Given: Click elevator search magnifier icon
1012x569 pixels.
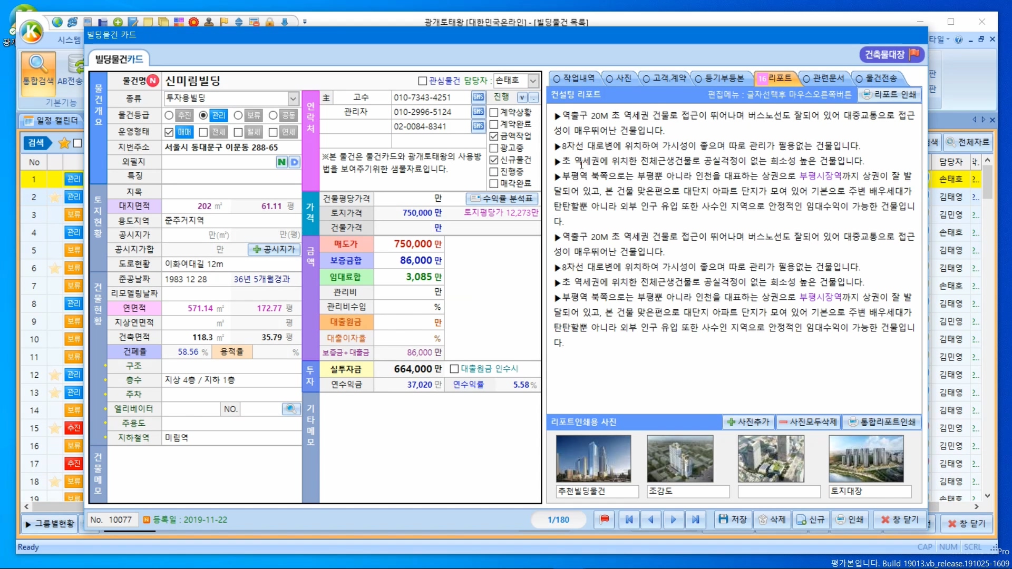Looking at the screenshot, I should click(290, 409).
